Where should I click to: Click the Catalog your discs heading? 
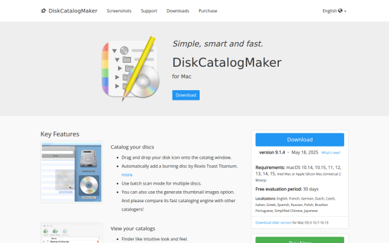132,147
